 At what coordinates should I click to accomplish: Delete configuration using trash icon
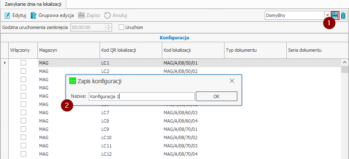tap(344, 15)
